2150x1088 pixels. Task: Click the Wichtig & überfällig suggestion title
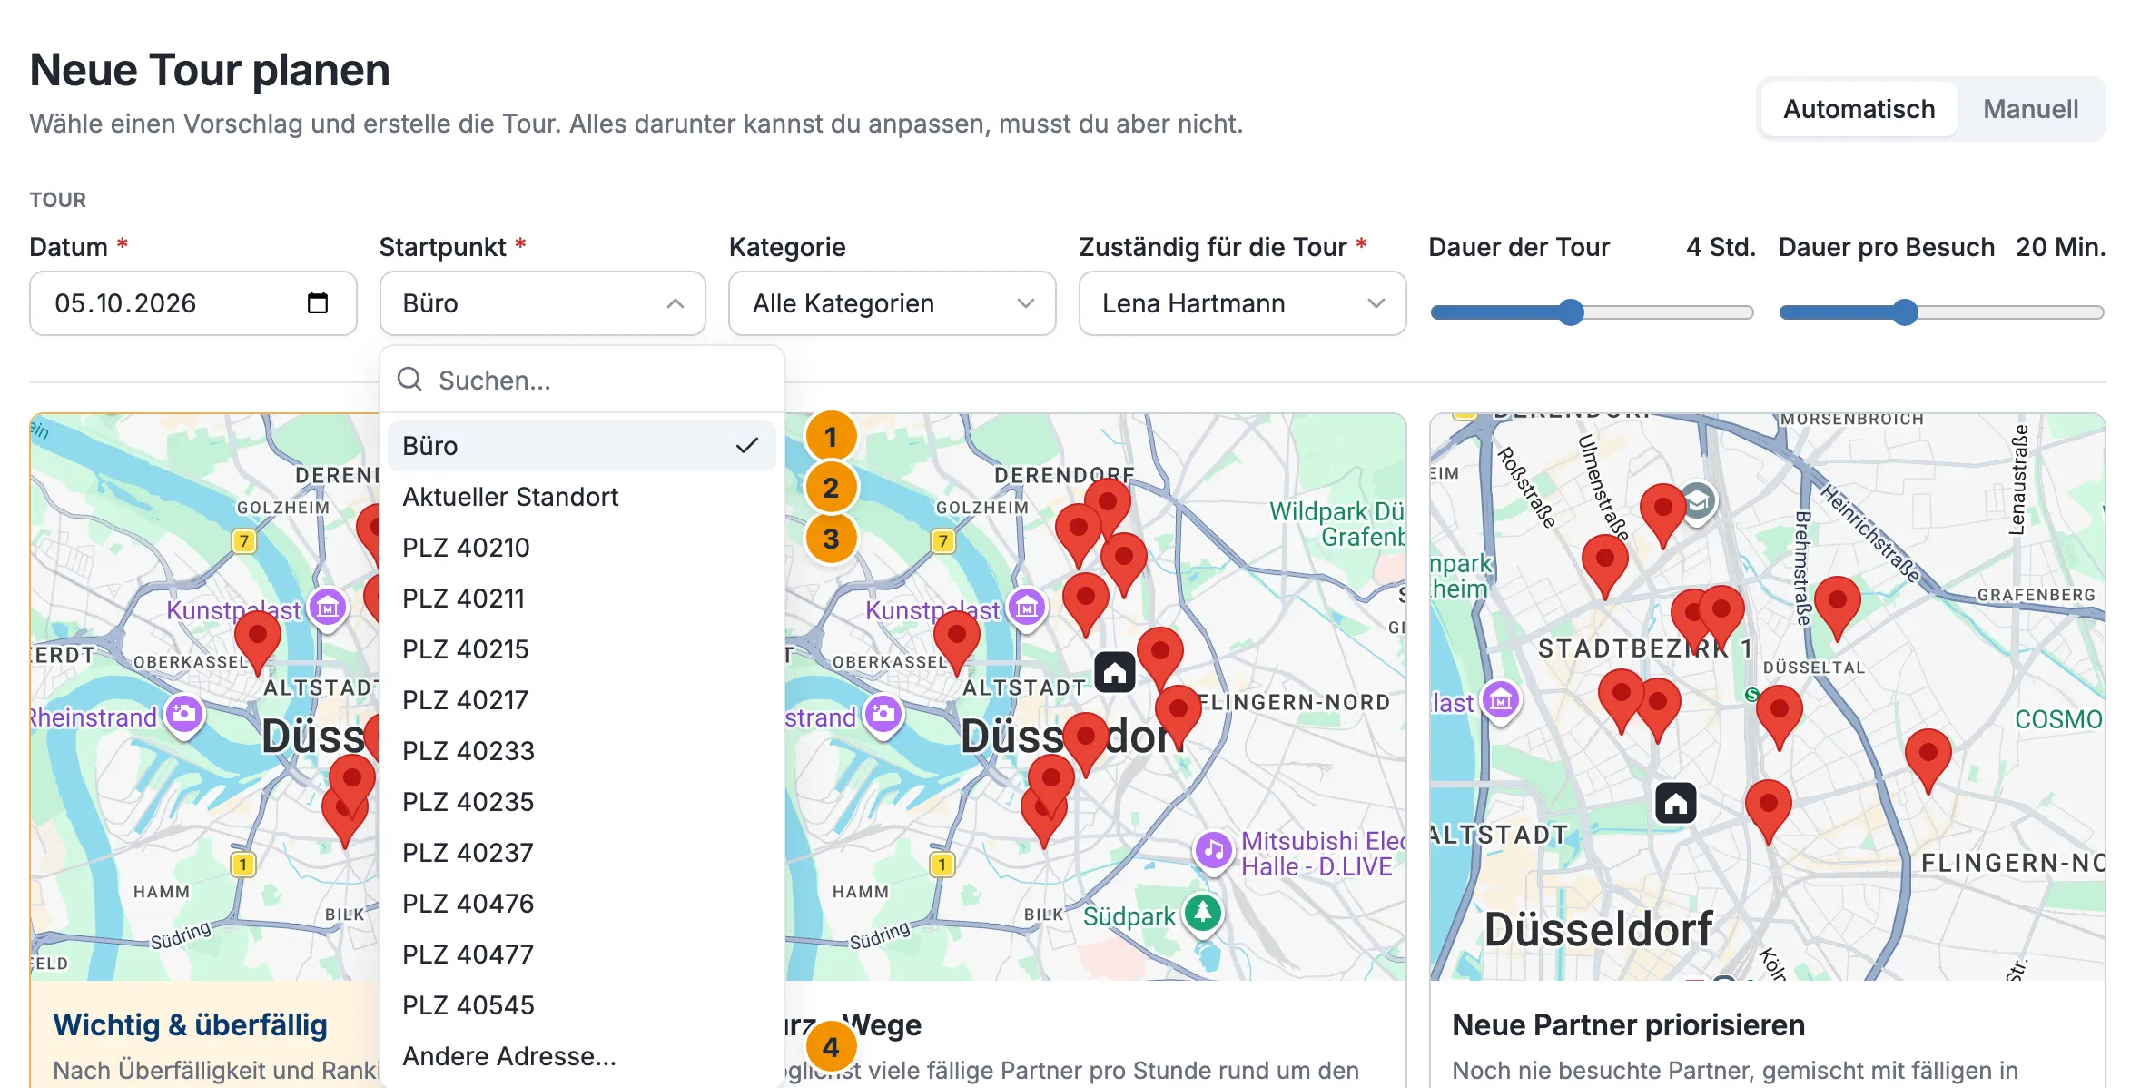click(190, 1024)
